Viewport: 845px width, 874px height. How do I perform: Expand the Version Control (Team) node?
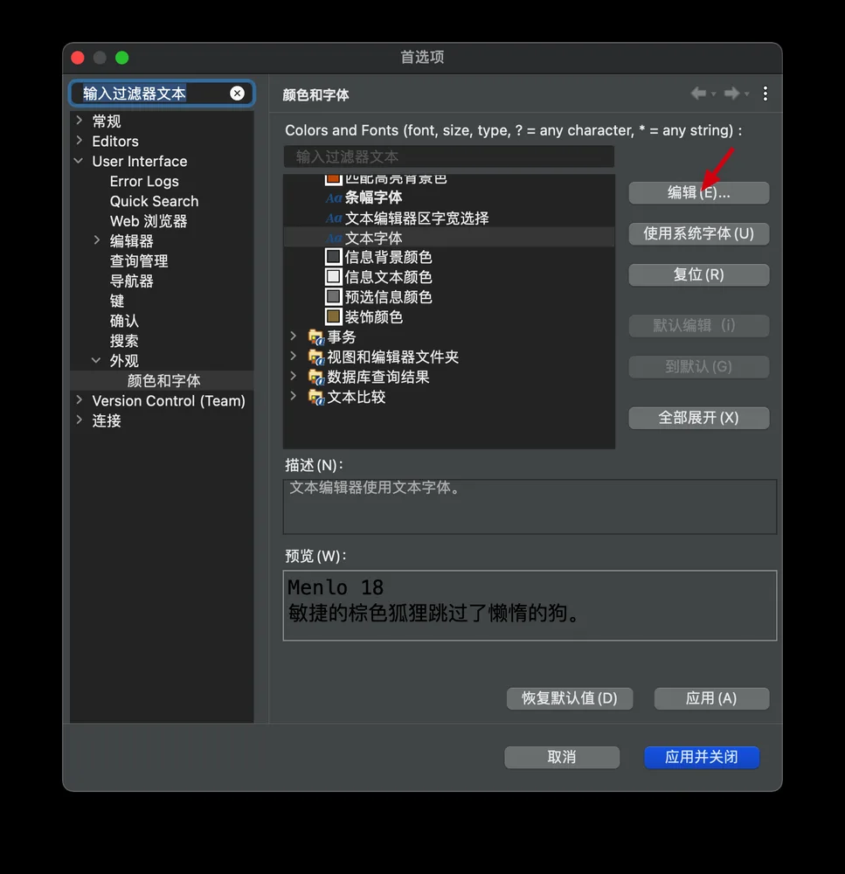click(x=79, y=400)
